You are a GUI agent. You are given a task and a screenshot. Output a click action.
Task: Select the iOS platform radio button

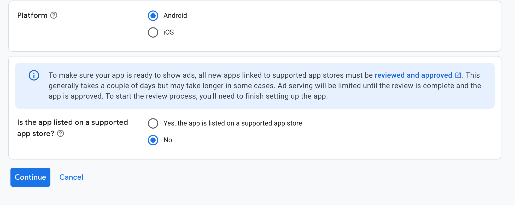pos(153,32)
